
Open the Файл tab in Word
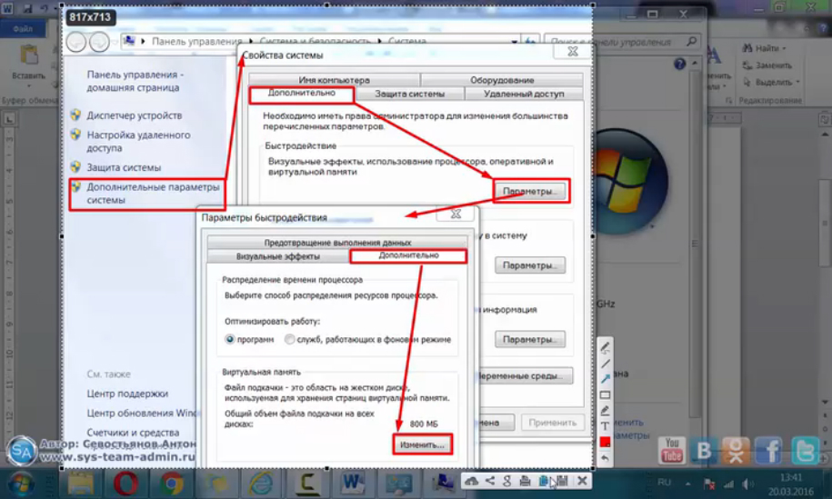[x=23, y=29]
